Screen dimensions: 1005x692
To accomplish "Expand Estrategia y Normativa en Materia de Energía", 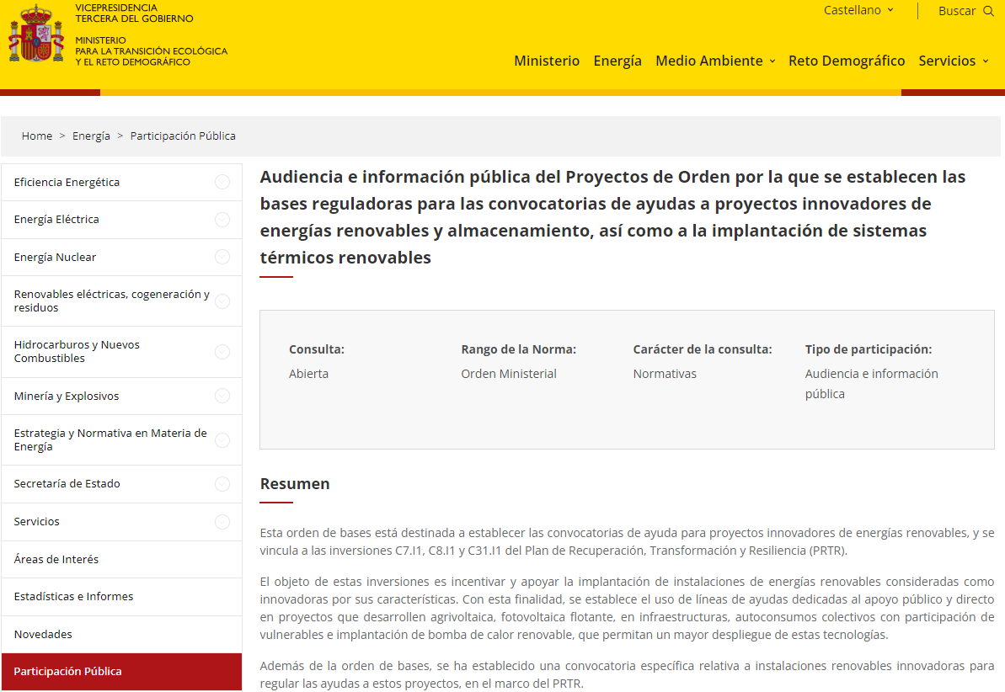I will [222, 440].
